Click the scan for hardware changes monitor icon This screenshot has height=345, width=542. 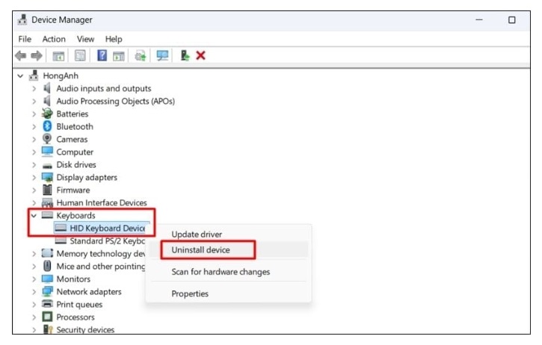(x=162, y=56)
